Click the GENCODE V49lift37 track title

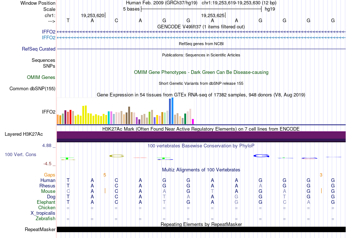pos(201,27)
